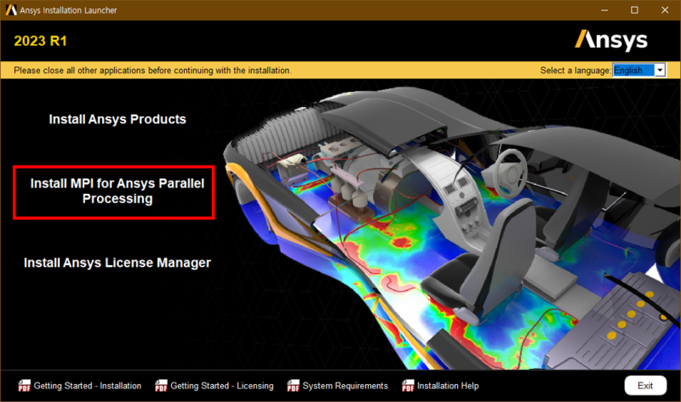Image resolution: width=681 pixels, height=402 pixels.
Task: Click the Ansys logo in header
Action: click(x=611, y=40)
